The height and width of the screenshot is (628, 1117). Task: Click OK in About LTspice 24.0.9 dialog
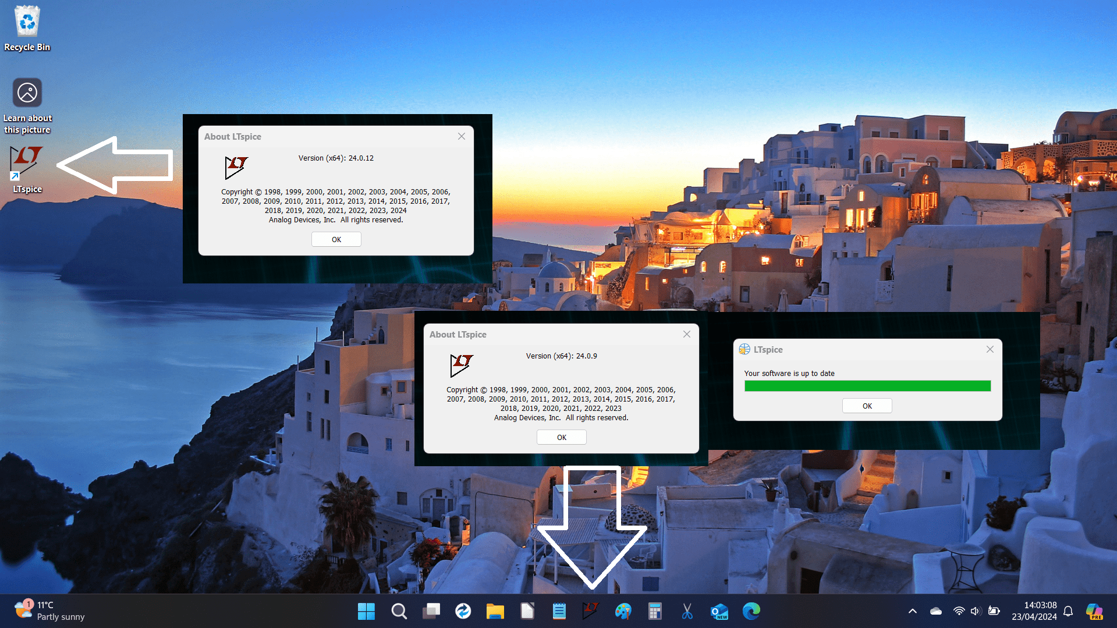point(562,437)
